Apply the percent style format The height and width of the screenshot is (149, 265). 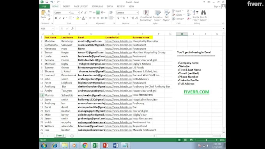click(x=124, y=18)
